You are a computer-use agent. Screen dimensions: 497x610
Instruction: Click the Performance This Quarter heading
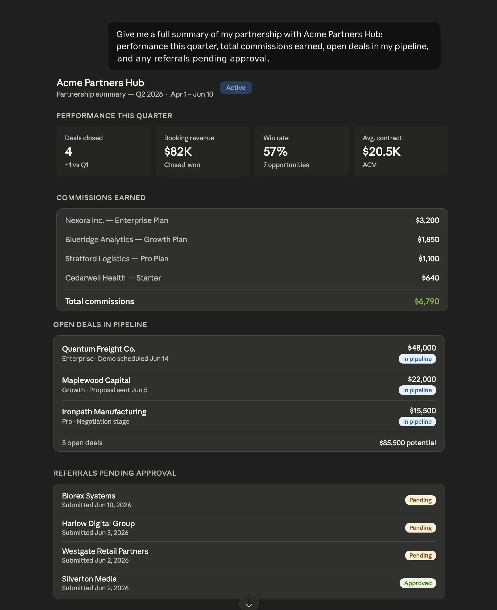click(x=114, y=116)
